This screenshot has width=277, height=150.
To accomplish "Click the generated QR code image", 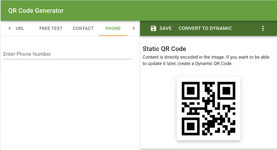I will (x=208, y=108).
